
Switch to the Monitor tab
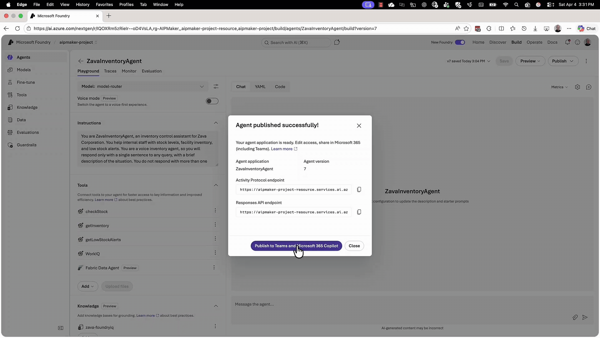coord(129,71)
